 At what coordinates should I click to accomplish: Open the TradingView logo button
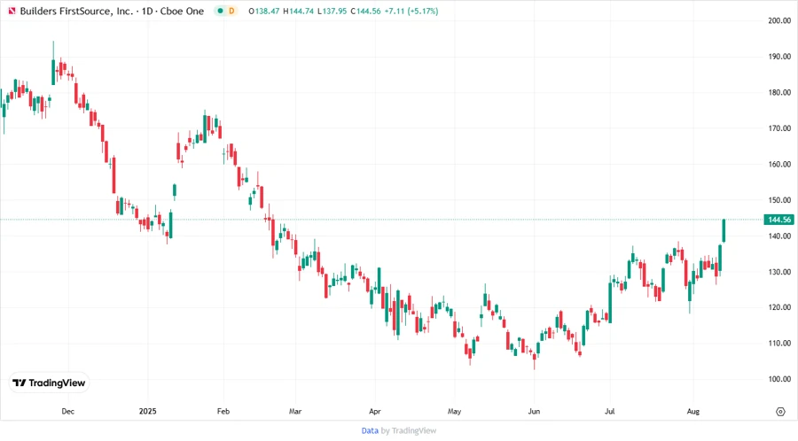coord(49,383)
